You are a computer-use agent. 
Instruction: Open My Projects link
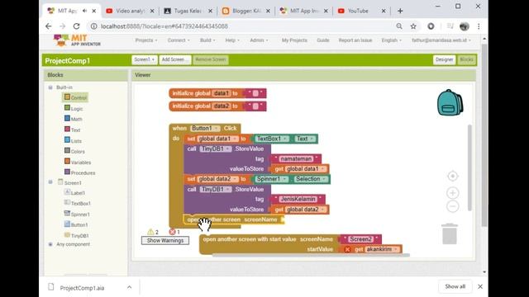click(x=294, y=40)
